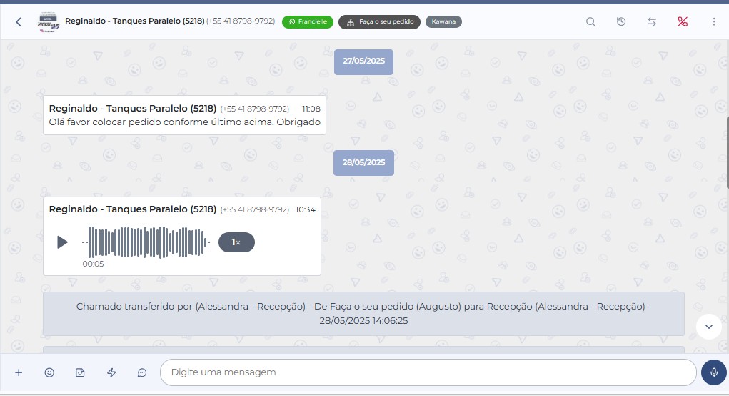
Task: Open the emoji picker
Action: (x=49, y=372)
